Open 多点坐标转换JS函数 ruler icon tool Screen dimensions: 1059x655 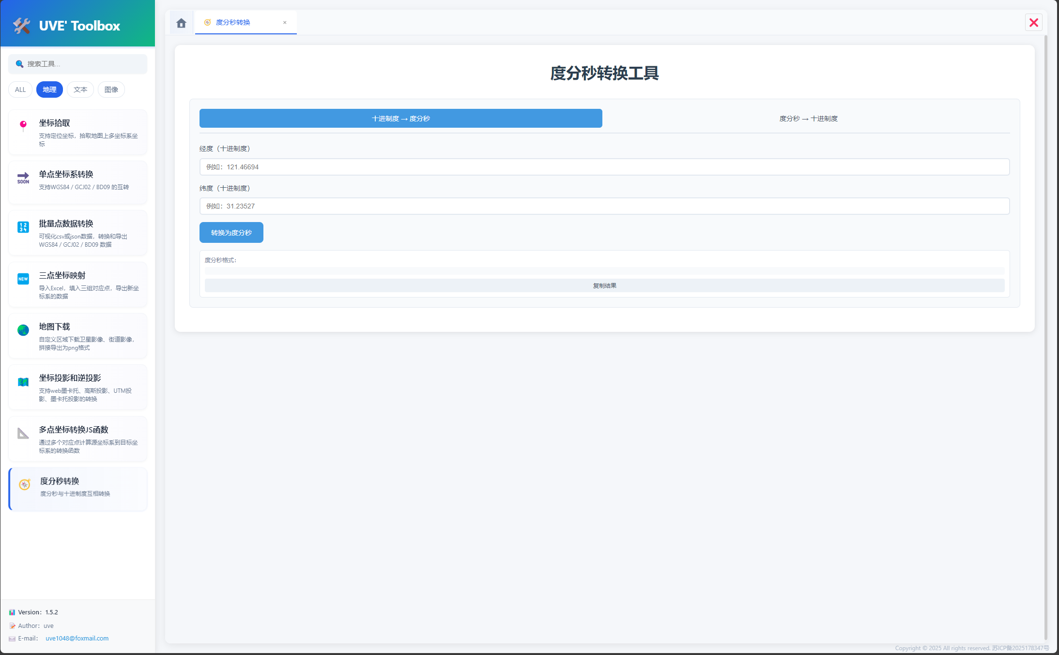(23, 433)
